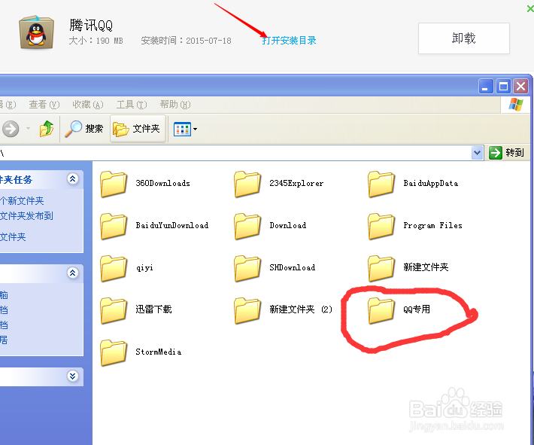
Task: Click the 腾讯QQ title text
Action: [x=91, y=25]
